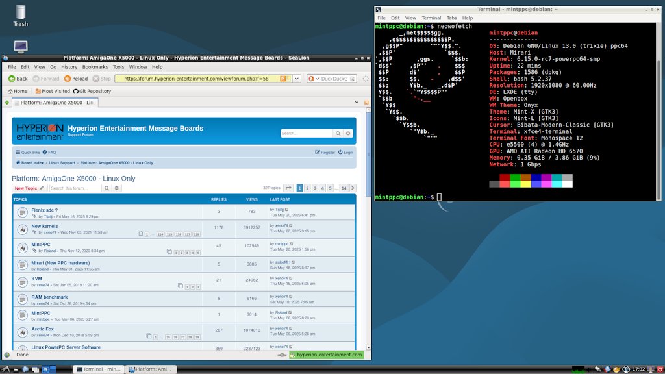
Task: Expand the list-all-tabs dropdown arrow
Action: (x=357, y=102)
